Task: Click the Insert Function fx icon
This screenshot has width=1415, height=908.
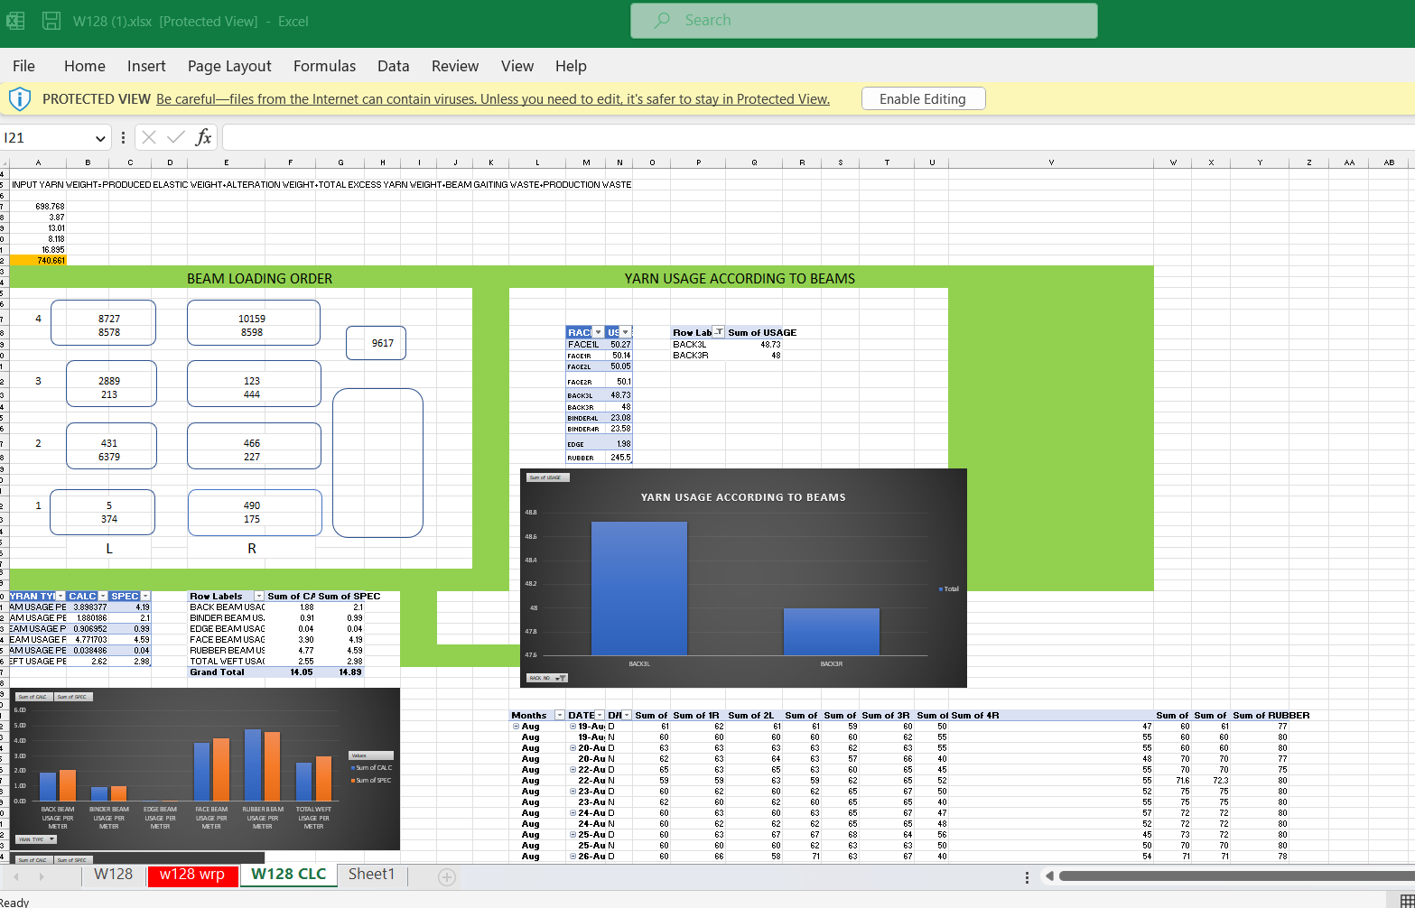Action: (x=204, y=137)
